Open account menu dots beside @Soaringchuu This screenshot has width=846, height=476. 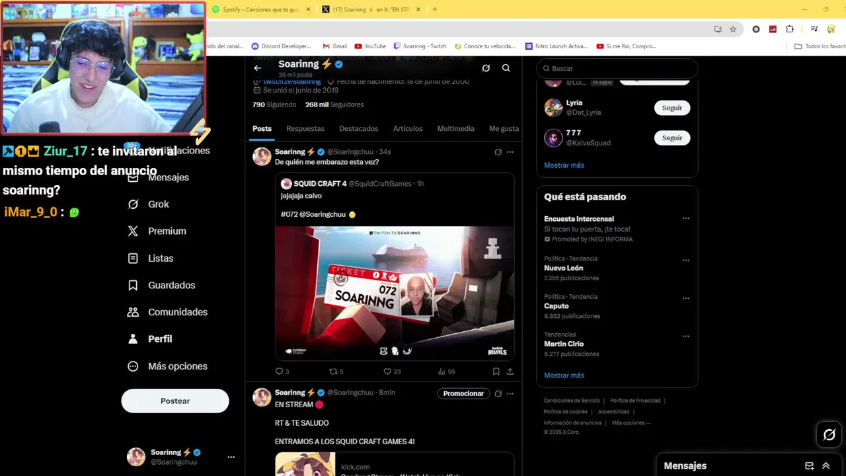231,457
